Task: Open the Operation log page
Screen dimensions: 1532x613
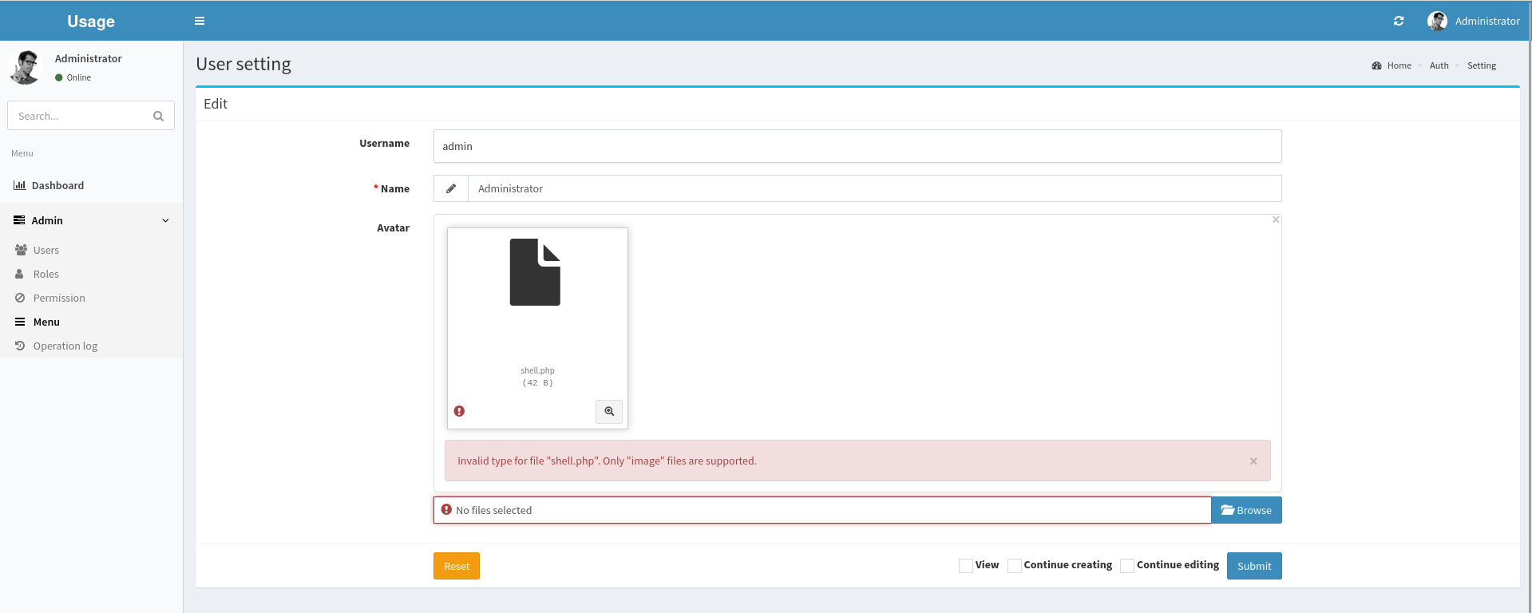Action: click(x=65, y=346)
